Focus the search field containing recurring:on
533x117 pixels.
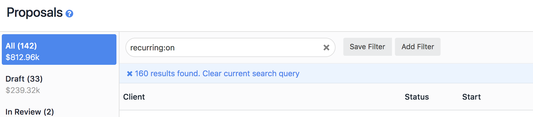230,47
